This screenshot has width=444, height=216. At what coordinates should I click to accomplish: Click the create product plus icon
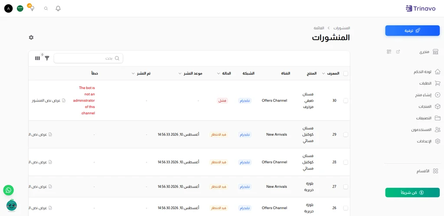pyautogui.click(x=437, y=95)
